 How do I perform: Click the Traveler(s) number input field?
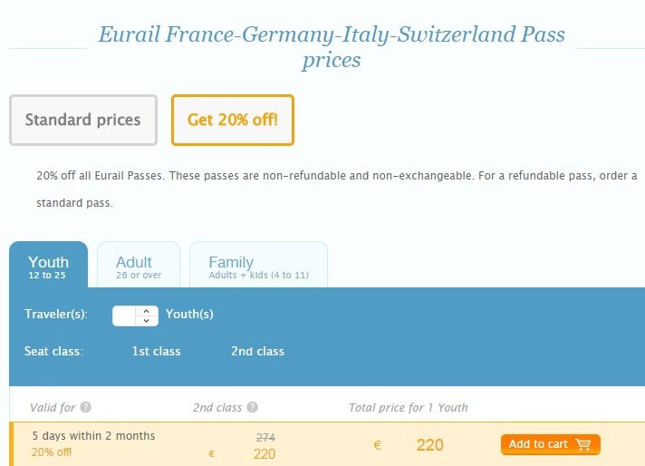tap(124, 316)
